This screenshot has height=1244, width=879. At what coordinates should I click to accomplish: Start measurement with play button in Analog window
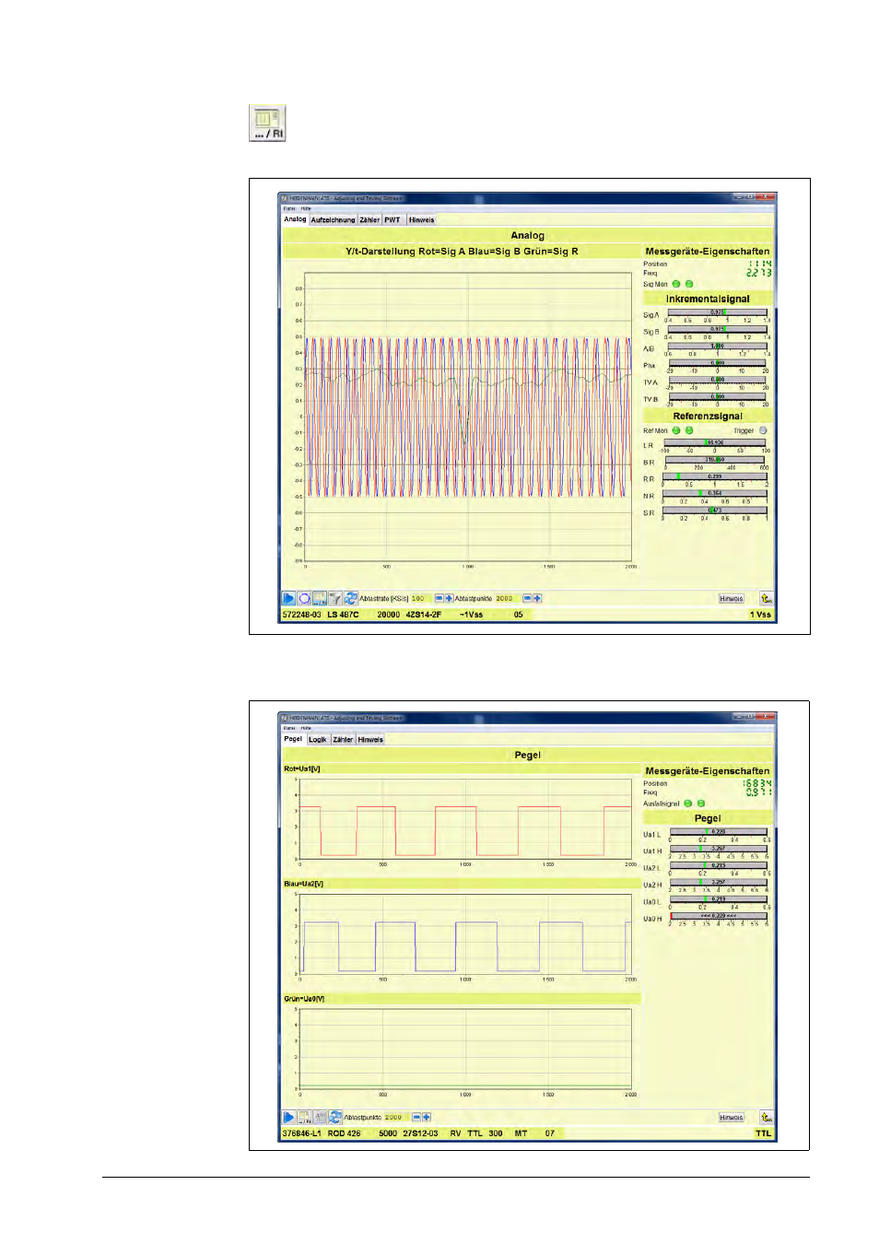288,599
